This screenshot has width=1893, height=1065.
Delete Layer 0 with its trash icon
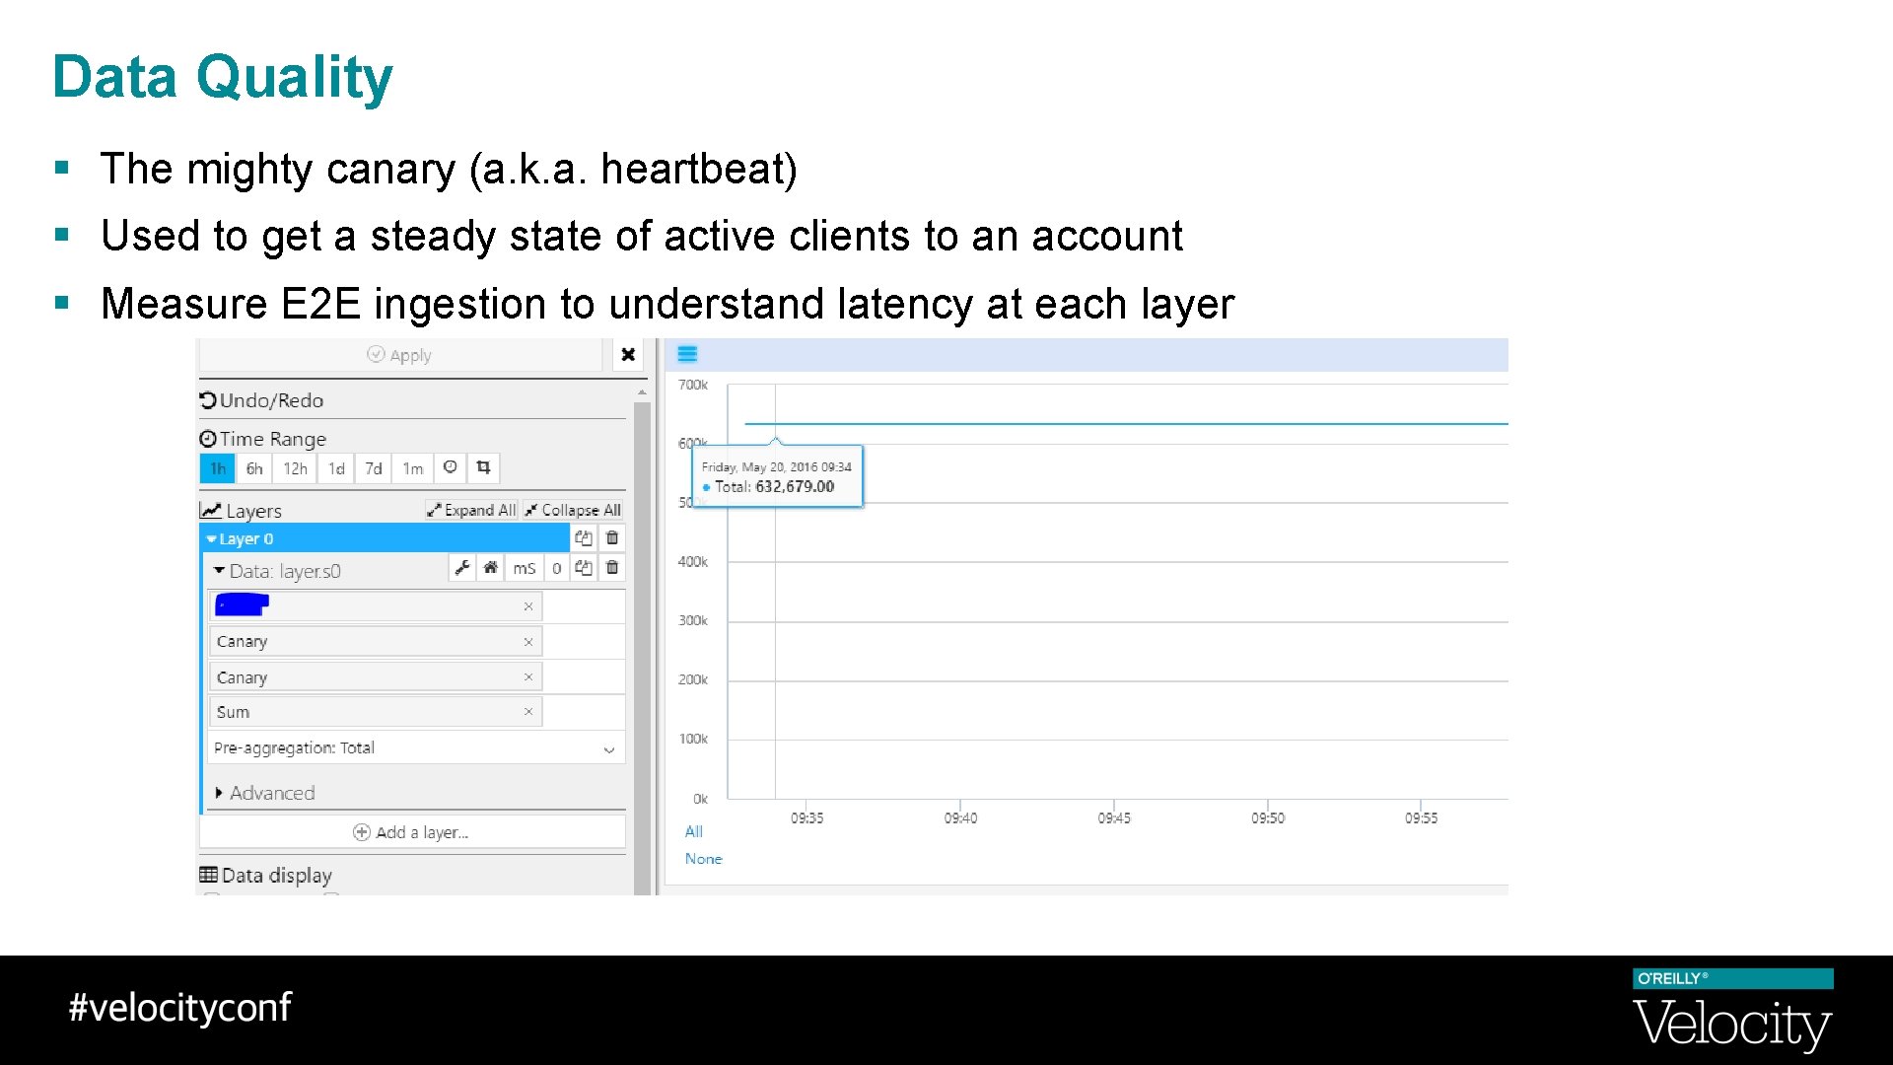click(612, 537)
